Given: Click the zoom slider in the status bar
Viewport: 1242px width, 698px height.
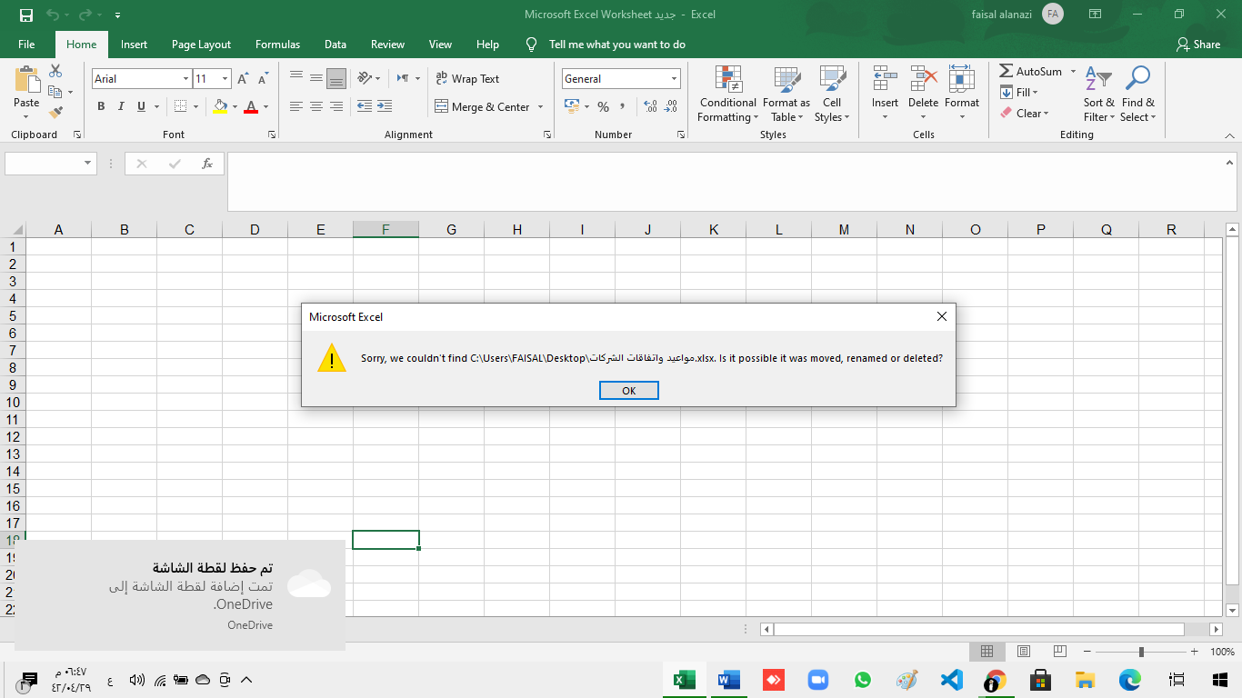Looking at the screenshot, I should click(1141, 652).
